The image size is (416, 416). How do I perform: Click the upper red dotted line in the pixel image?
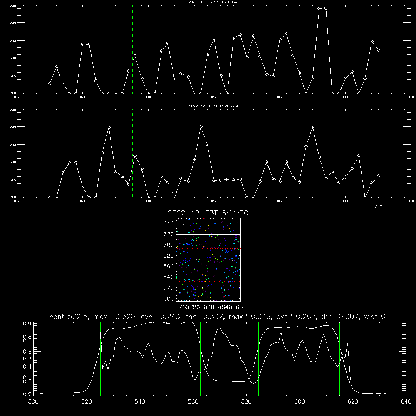[x=208, y=249]
